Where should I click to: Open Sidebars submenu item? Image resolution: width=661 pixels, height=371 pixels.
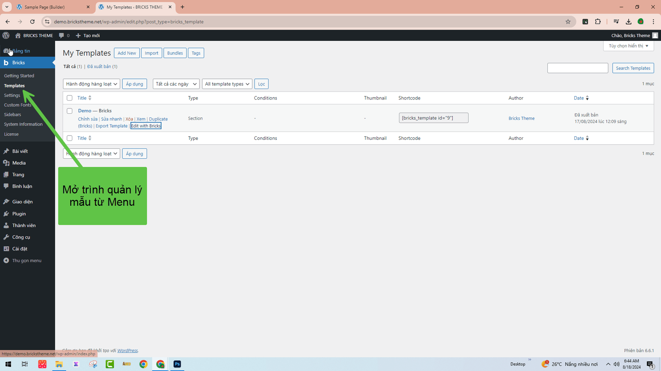click(x=12, y=115)
